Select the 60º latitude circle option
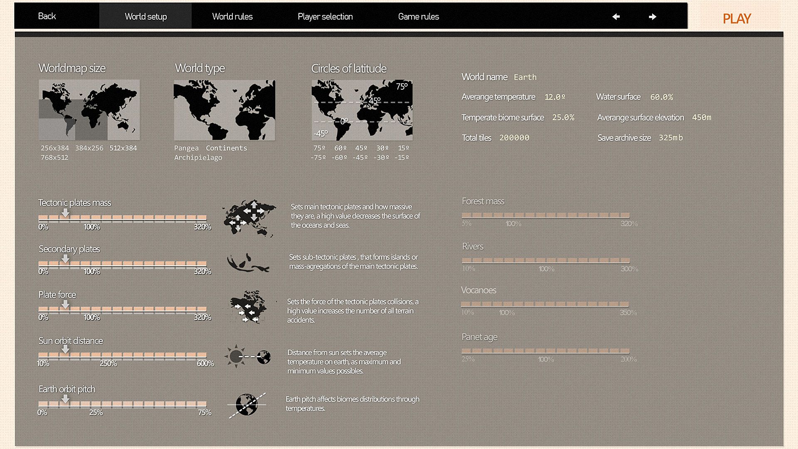 point(340,148)
